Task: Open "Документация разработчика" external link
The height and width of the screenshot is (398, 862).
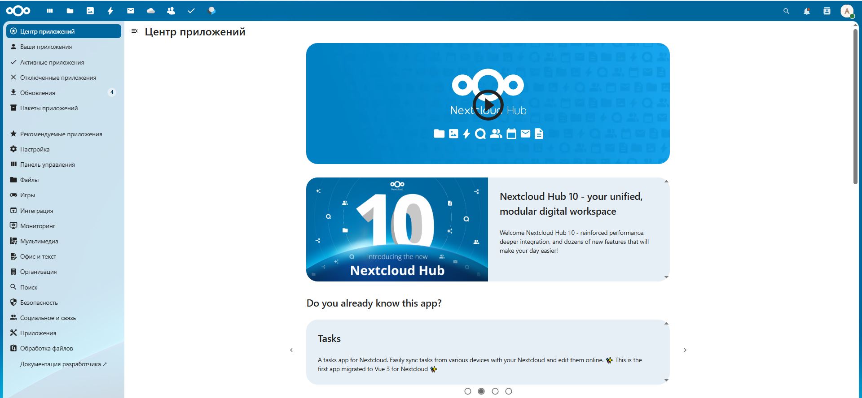Action: pos(64,364)
